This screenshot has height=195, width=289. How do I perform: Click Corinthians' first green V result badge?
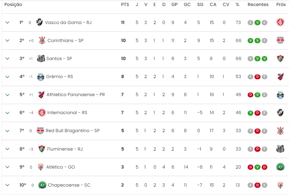tap(250, 40)
